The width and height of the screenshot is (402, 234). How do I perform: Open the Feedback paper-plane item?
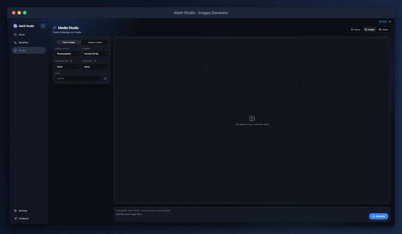click(x=29, y=219)
